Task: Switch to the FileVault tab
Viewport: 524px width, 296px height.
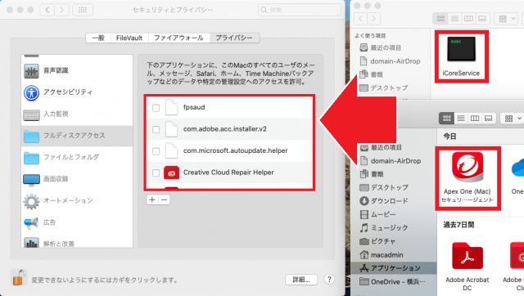Action: [129, 38]
